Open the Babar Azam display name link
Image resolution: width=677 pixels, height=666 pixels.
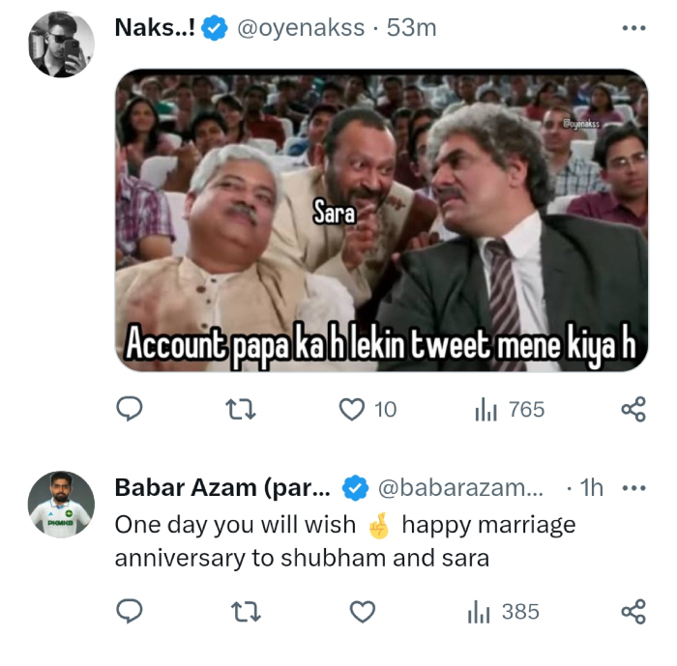point(221,488)
